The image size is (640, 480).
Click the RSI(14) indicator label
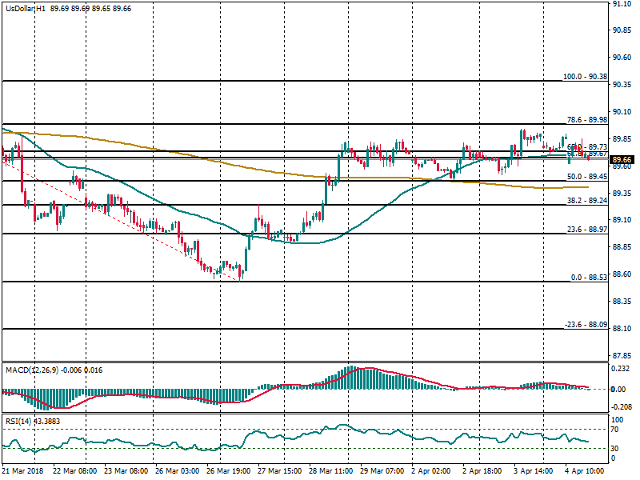20,422
